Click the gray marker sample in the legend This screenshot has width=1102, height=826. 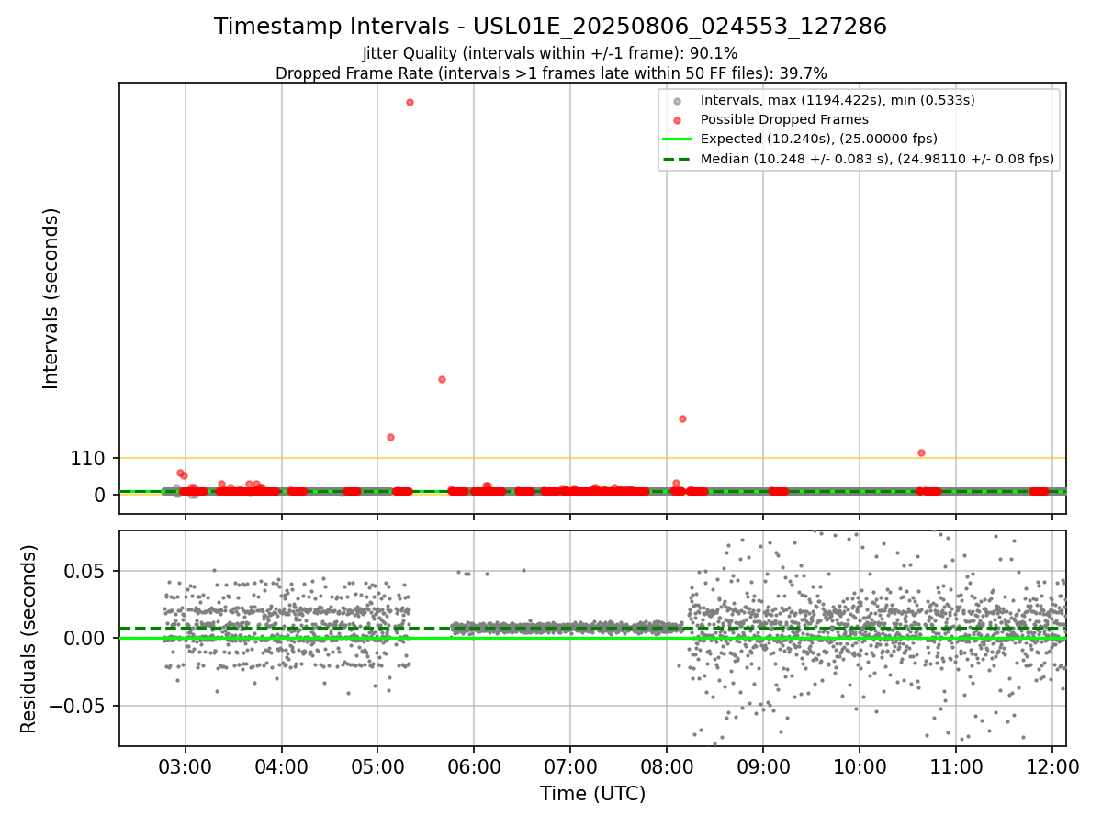click(677, 101)
